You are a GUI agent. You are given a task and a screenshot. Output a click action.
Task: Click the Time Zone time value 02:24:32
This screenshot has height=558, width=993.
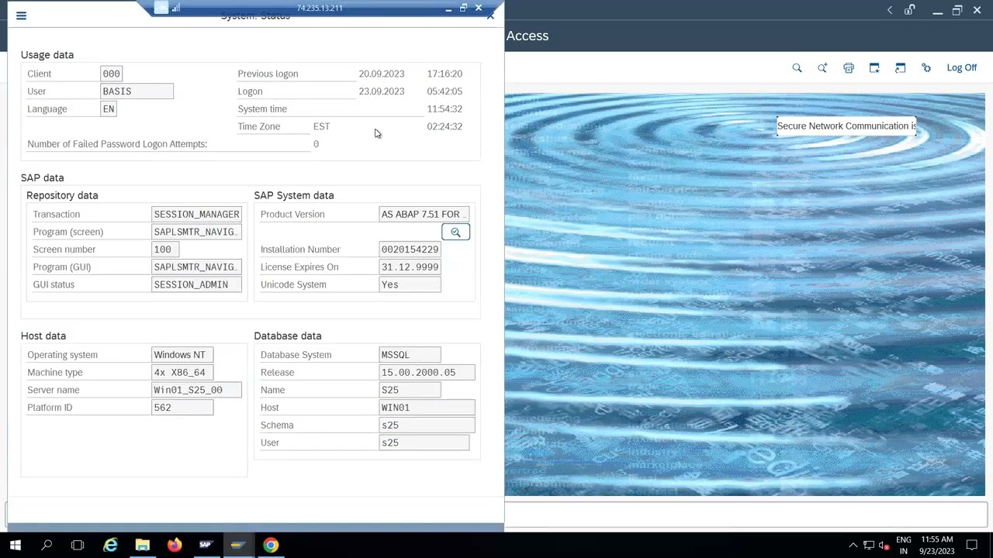[445, 126]
